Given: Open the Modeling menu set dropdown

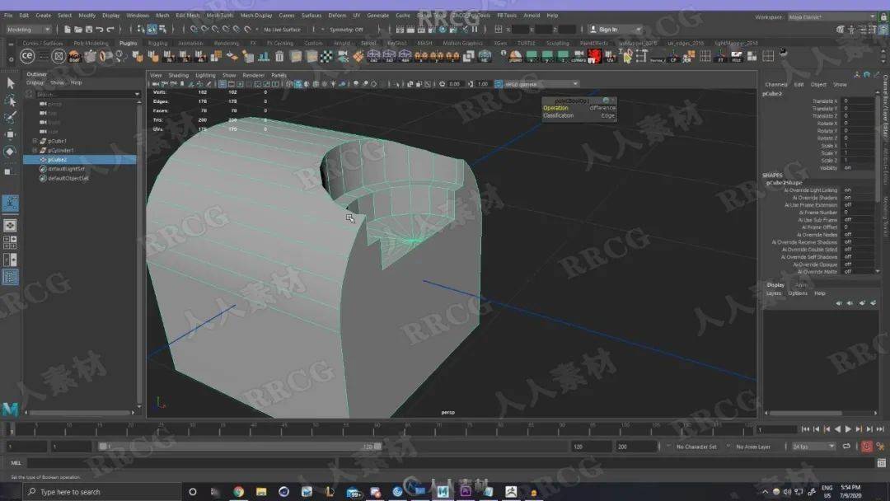Looking at the screenshot, I should 28,30.
